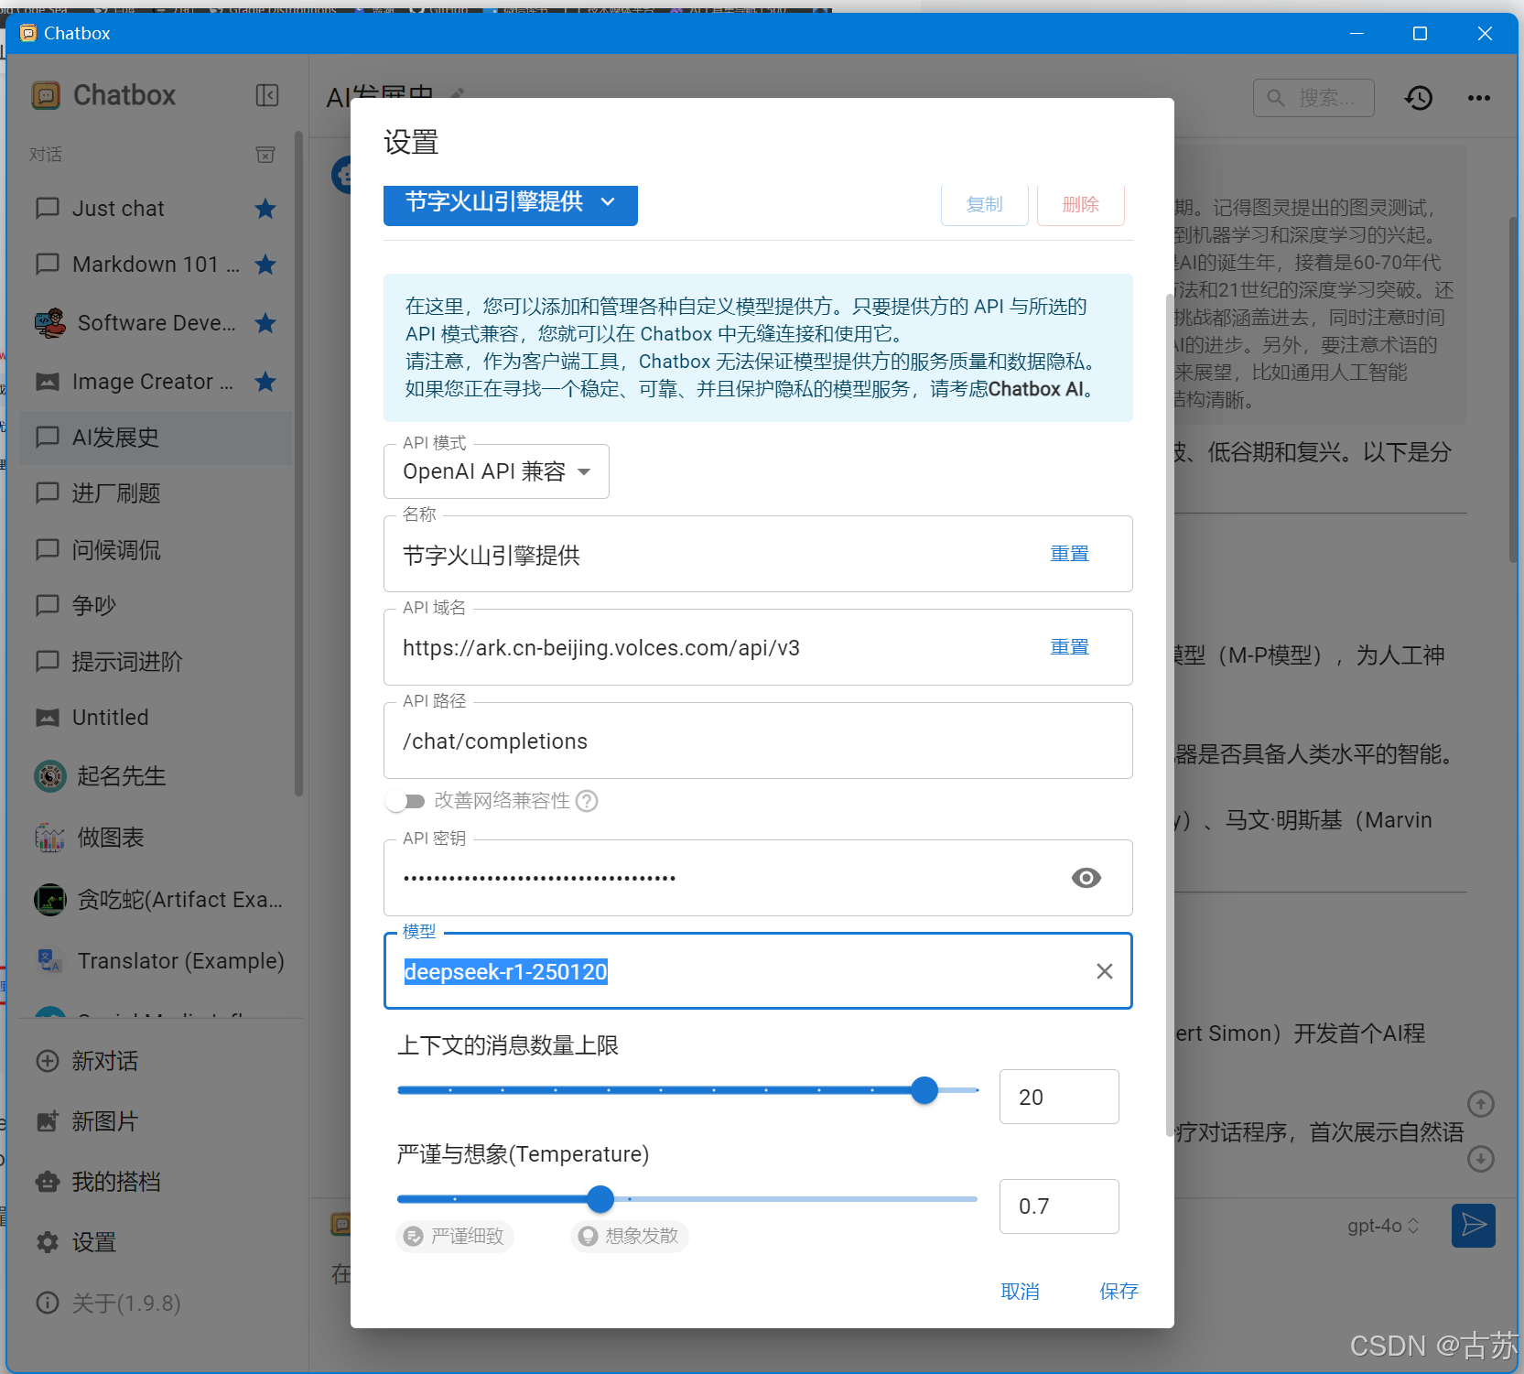Open the 做图表 conversation

pos(156,838)
